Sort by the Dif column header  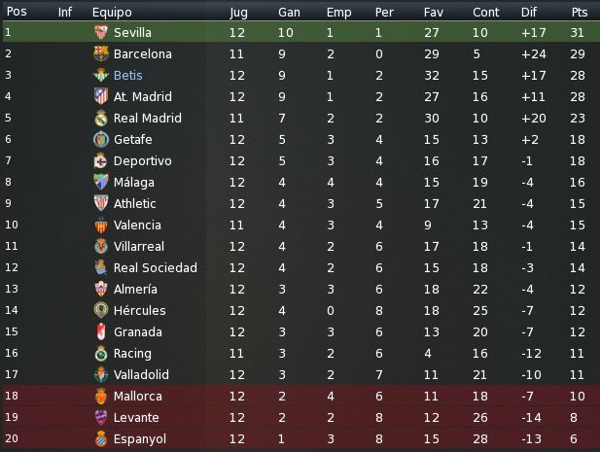(x=529, y=13)
